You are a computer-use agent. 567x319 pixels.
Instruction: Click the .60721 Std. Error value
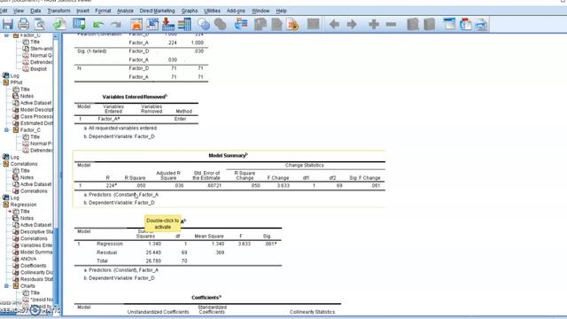[x=214, y=185]
